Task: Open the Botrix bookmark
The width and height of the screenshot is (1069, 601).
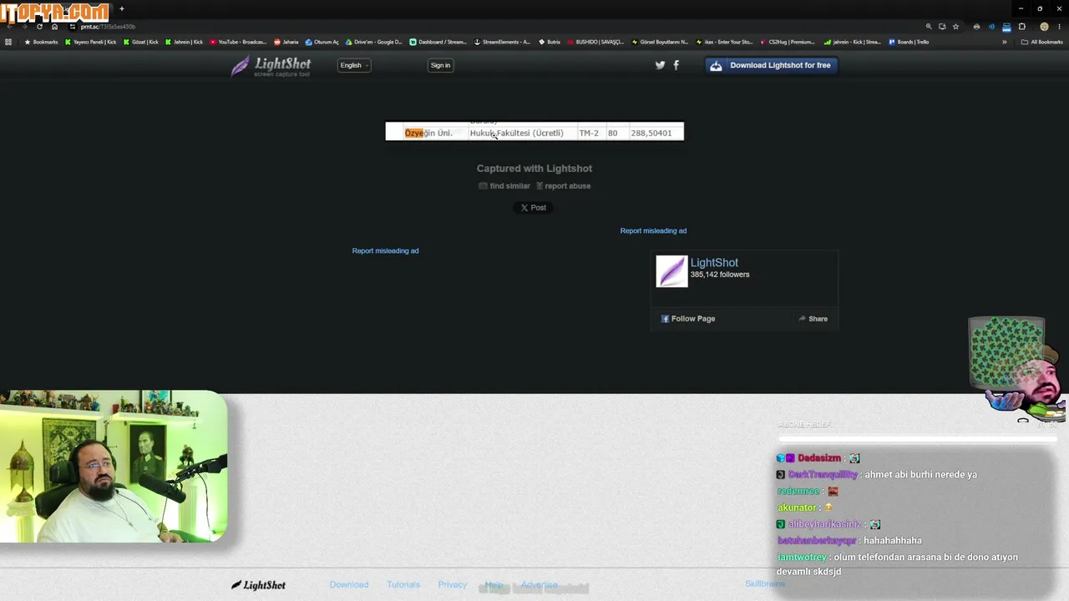Action: (x=550, y=42)
